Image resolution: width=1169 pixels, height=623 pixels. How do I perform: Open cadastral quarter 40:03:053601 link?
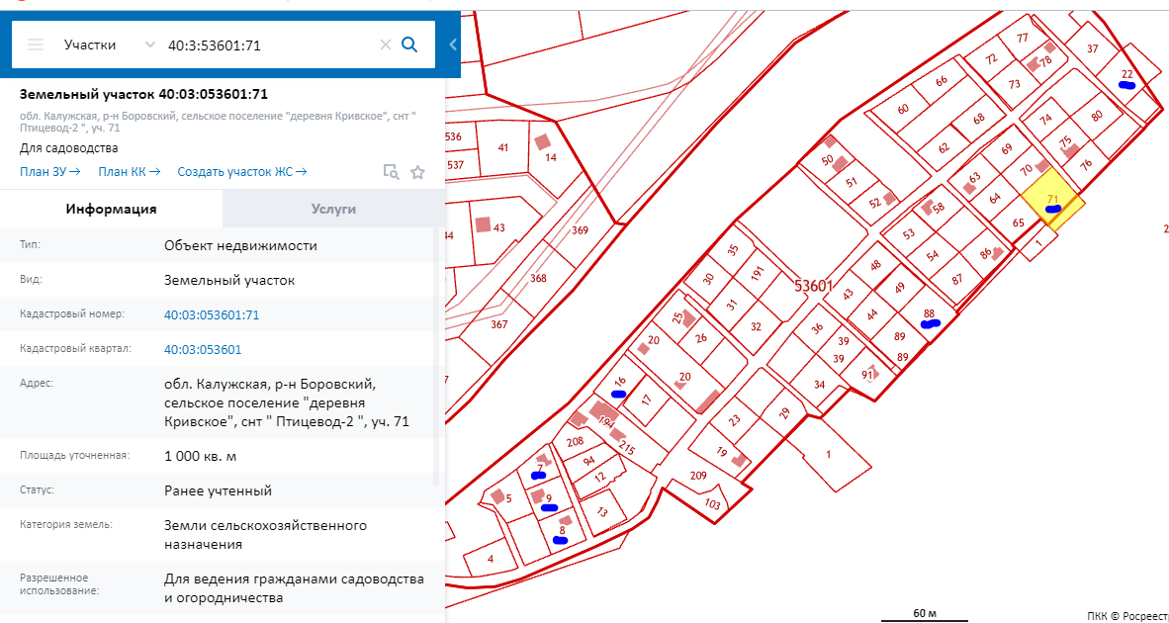click(203, 349)
